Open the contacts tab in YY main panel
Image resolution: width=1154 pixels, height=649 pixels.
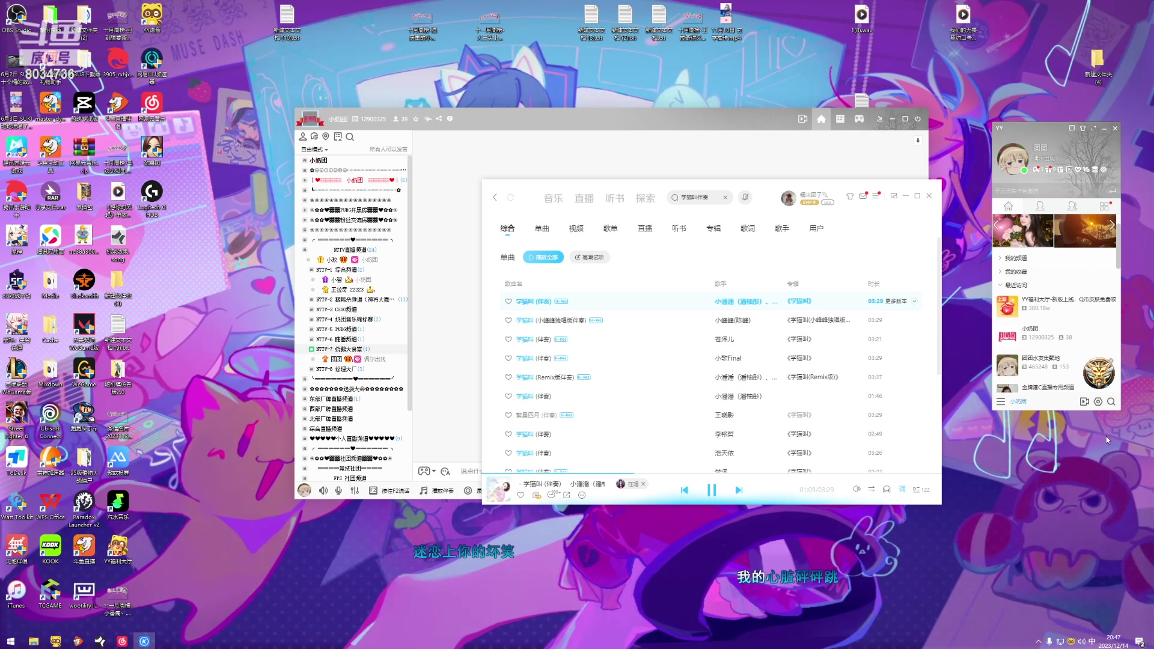tap(1040, 206)
